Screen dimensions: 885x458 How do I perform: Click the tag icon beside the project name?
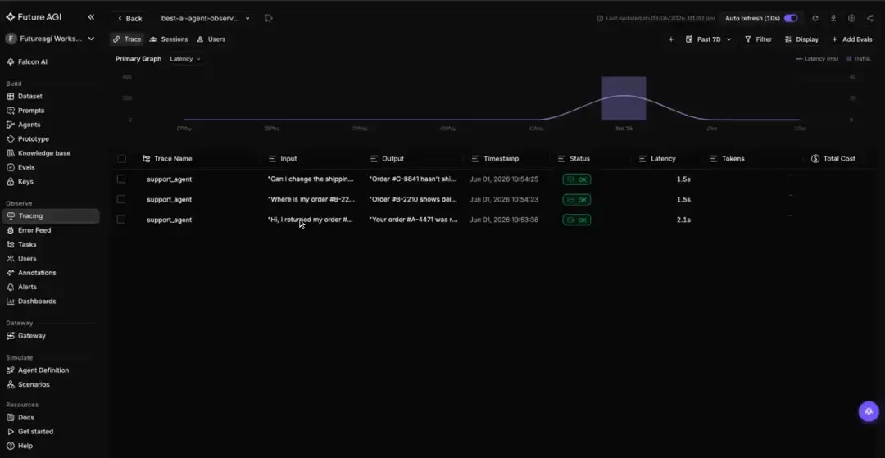pyautogui.click(x=269, y=18)
